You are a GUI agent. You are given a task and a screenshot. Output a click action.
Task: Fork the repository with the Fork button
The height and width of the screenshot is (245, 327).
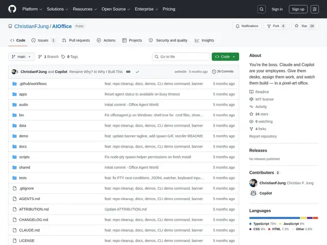point(276,26)
